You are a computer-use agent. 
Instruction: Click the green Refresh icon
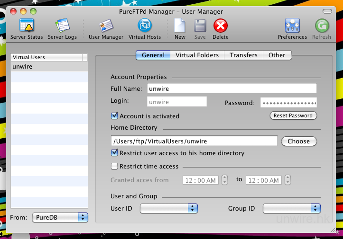pos(322,26)
